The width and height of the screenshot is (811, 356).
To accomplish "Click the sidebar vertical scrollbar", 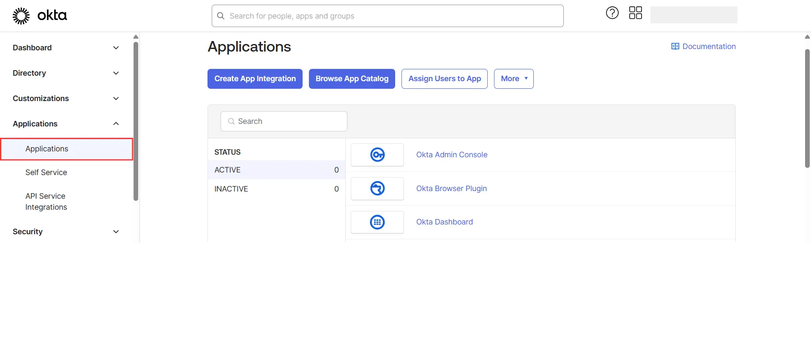I will [x=136, y=121].
